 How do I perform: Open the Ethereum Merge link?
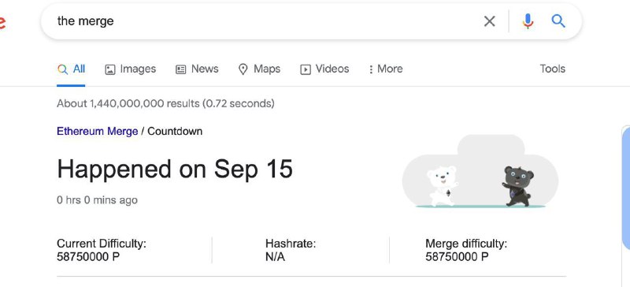point(97,131)
